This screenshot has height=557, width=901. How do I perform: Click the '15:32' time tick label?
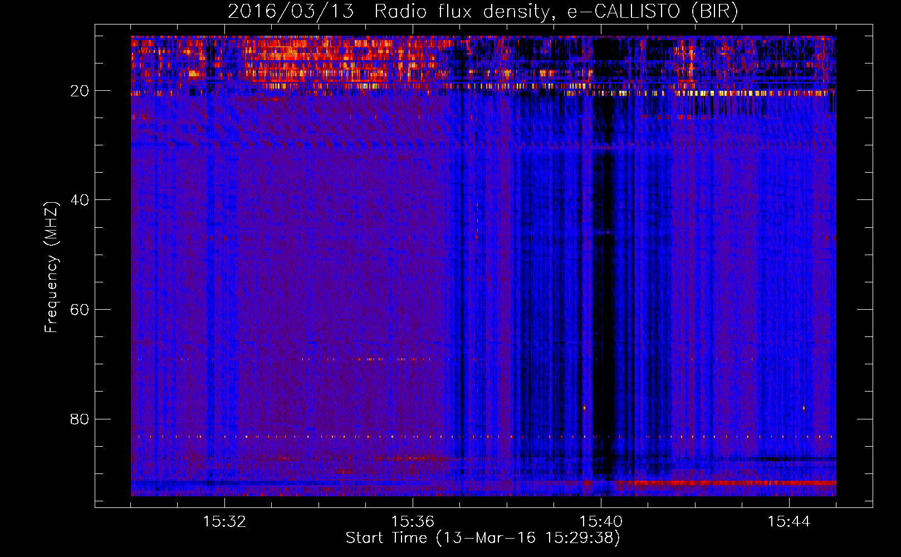point(224,522)
